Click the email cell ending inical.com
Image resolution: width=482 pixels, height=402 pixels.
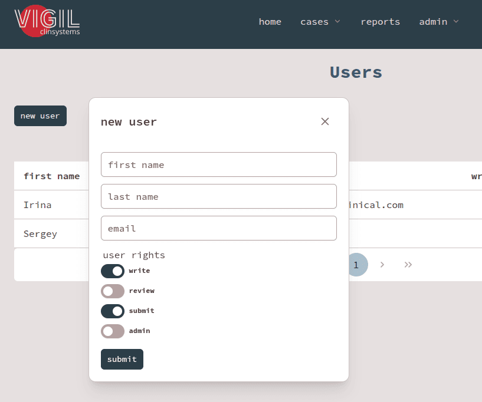point(376,205)
